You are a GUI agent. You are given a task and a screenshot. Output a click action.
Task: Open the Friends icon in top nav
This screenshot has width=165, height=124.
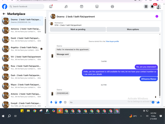click(x=66, y=7)
